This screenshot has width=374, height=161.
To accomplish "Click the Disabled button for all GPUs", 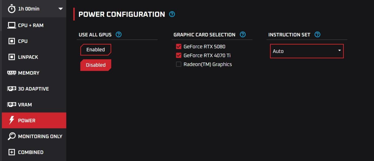I will pyautogui.click(x=95, y=65).
